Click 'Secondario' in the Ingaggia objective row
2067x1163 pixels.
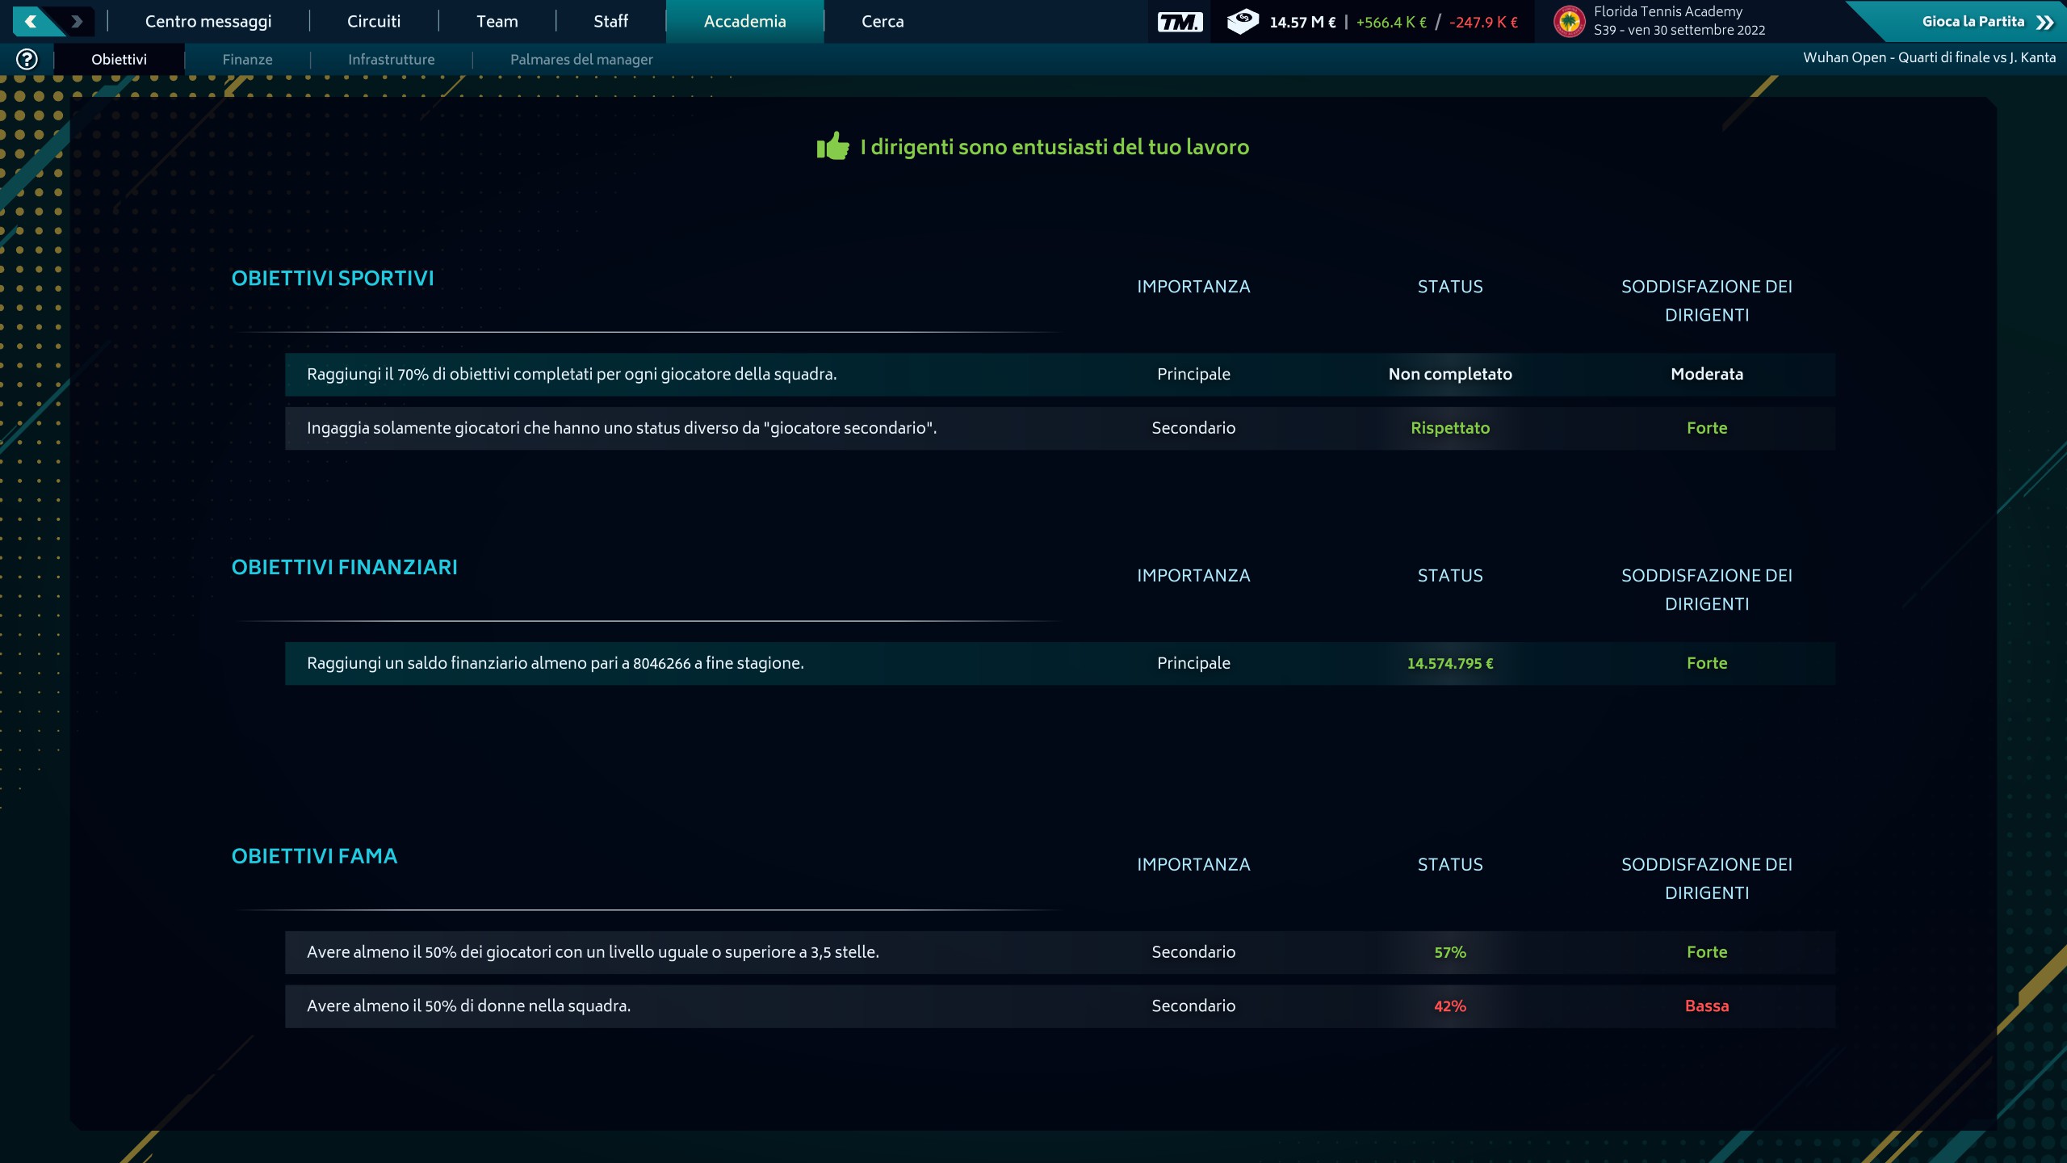[1193, 428]
